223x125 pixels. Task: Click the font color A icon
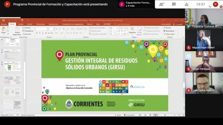click(62, 33)
